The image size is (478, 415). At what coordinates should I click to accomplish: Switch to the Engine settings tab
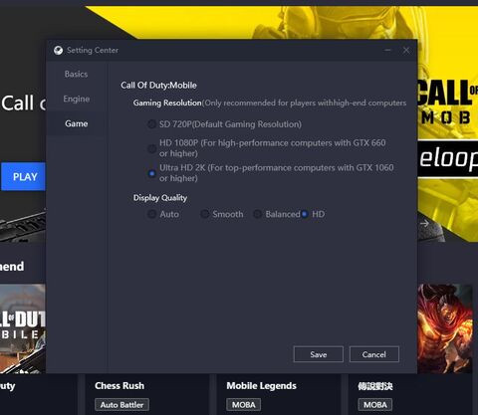click(x=76, y=99)
